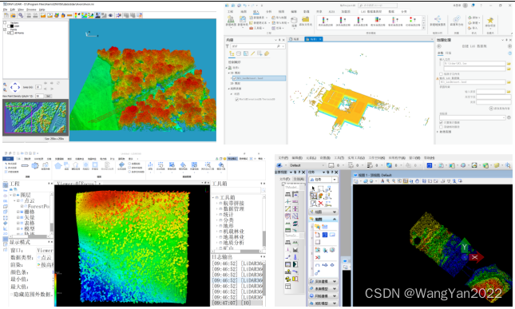Screen dimensions: 515x309
Task: Expand the 数据管理 toolbox group
Action: click(x=216, y=209)
